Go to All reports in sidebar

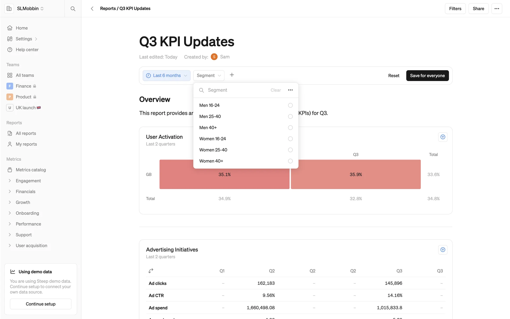click(x=26, y=133)
